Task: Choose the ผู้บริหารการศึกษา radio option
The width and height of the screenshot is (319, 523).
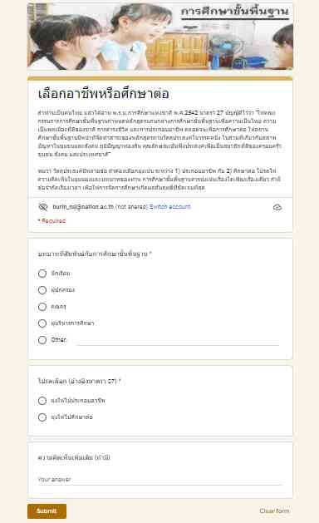Action: (x=42, y=323)
